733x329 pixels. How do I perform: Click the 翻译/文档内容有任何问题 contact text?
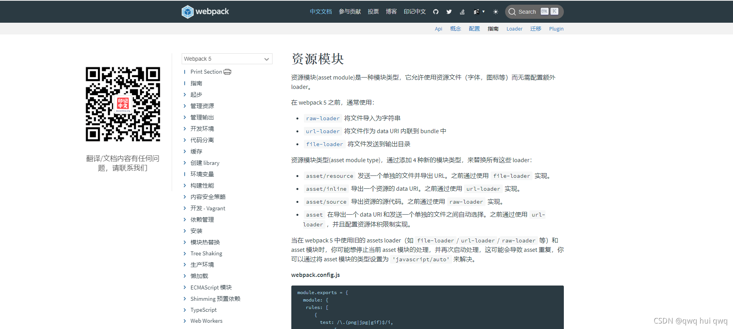(123, 163)
